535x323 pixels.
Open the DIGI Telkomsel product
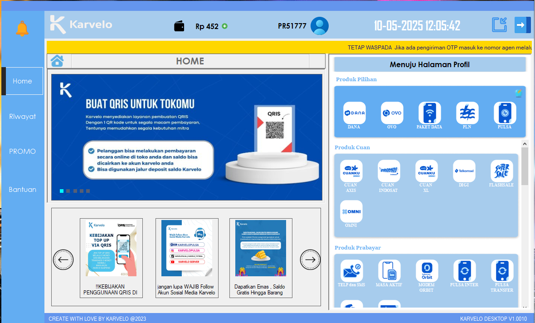click(x=464, y=171)
